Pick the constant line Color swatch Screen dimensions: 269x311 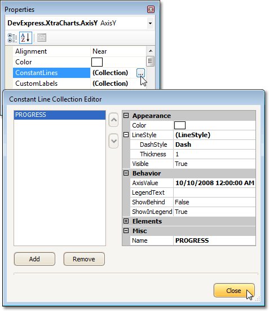click(x=180, y=125)
